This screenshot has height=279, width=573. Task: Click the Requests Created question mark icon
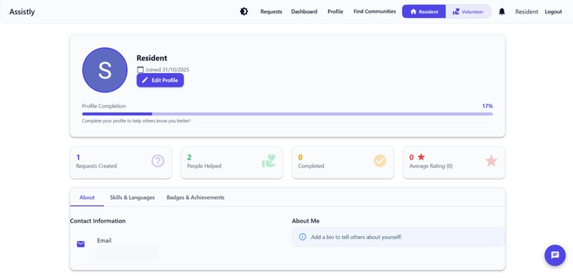[158, 161]
